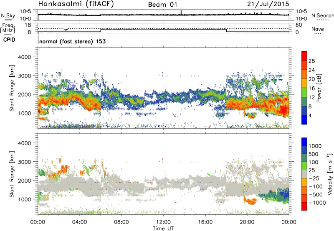Click the '4000' tick in power panel
The height and width of the screenshot is (231, 334).
point(24,57)
